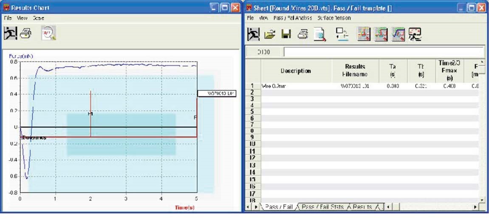
Task: Click the exit running-man icon in Sheet window
Action: 254,34
